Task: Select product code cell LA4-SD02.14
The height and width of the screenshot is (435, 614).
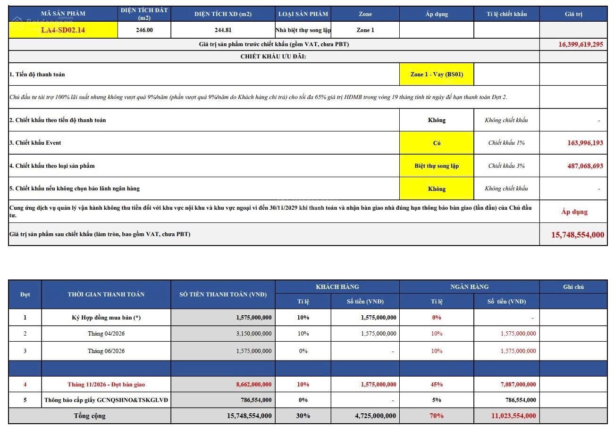Action: click(63, 30)
